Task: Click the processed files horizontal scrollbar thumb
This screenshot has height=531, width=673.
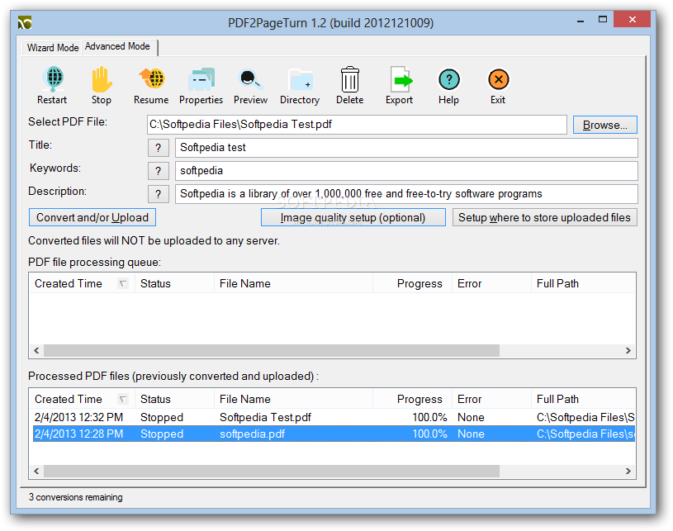Action: click(x=272, y=472)
